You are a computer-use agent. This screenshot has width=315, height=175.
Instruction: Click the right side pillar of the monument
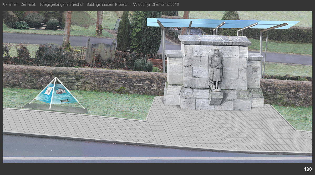pos(254,70)
